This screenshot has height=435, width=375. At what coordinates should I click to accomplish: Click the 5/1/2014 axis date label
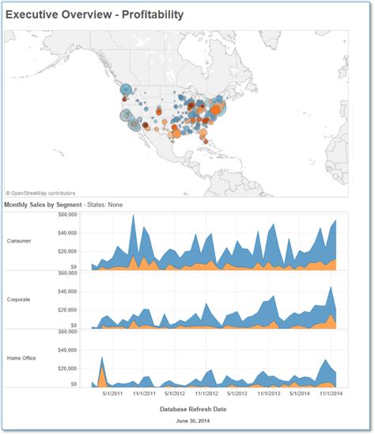click(300, 393)
